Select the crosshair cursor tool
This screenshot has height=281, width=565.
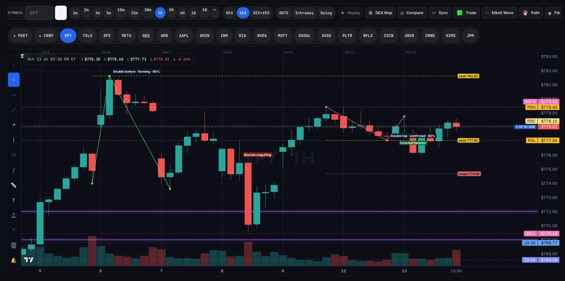(14, 80)
